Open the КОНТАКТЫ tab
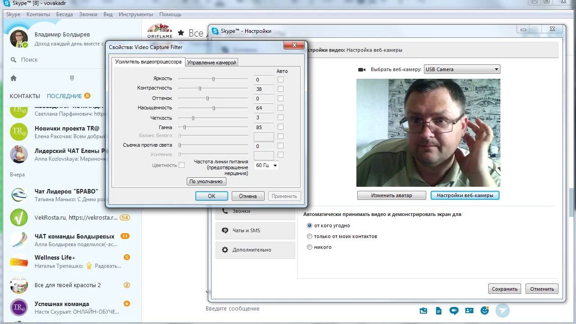Viewport: 576px width, 324px height. point(25,96)
